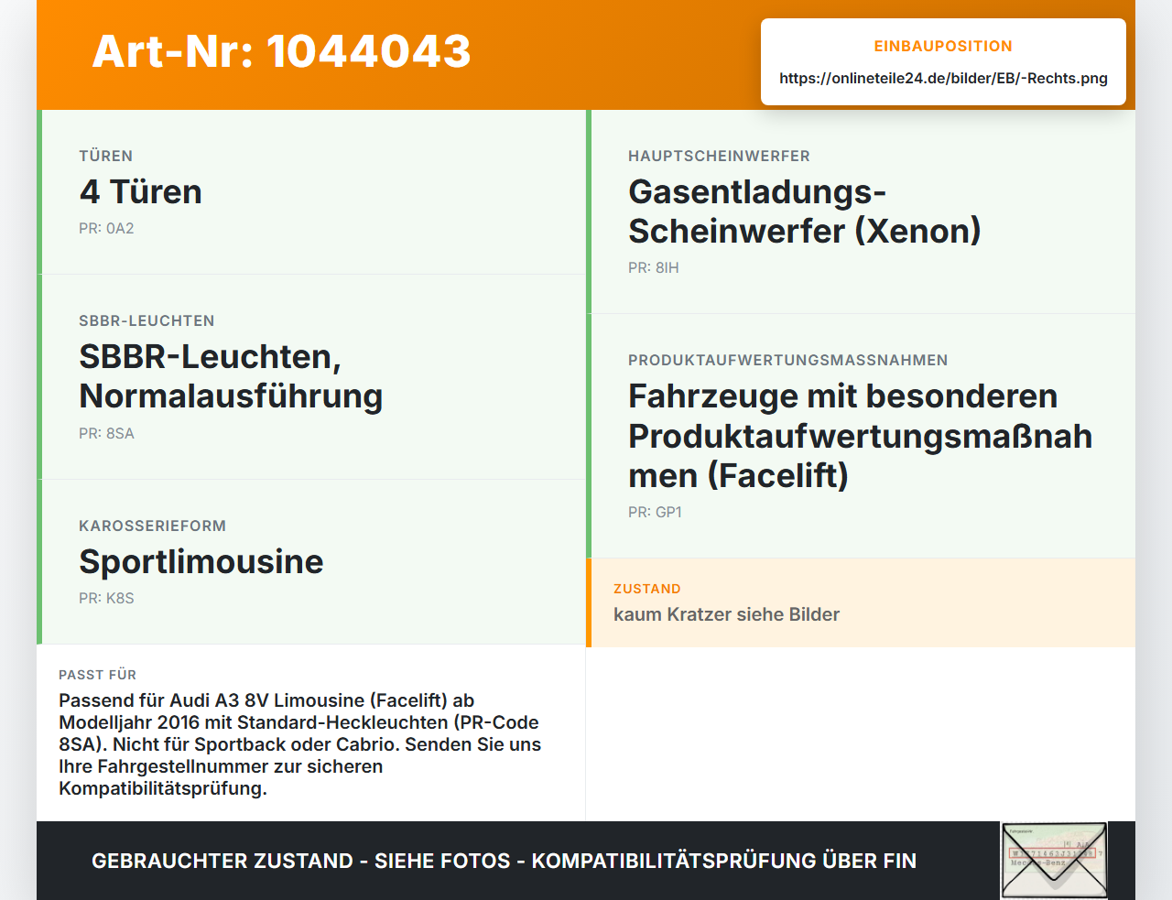Image resolution: width=1172 pixels, height=900 pixels.
Task: Click the 'PR: K8S' code
Action: click(x=106, y=599)
